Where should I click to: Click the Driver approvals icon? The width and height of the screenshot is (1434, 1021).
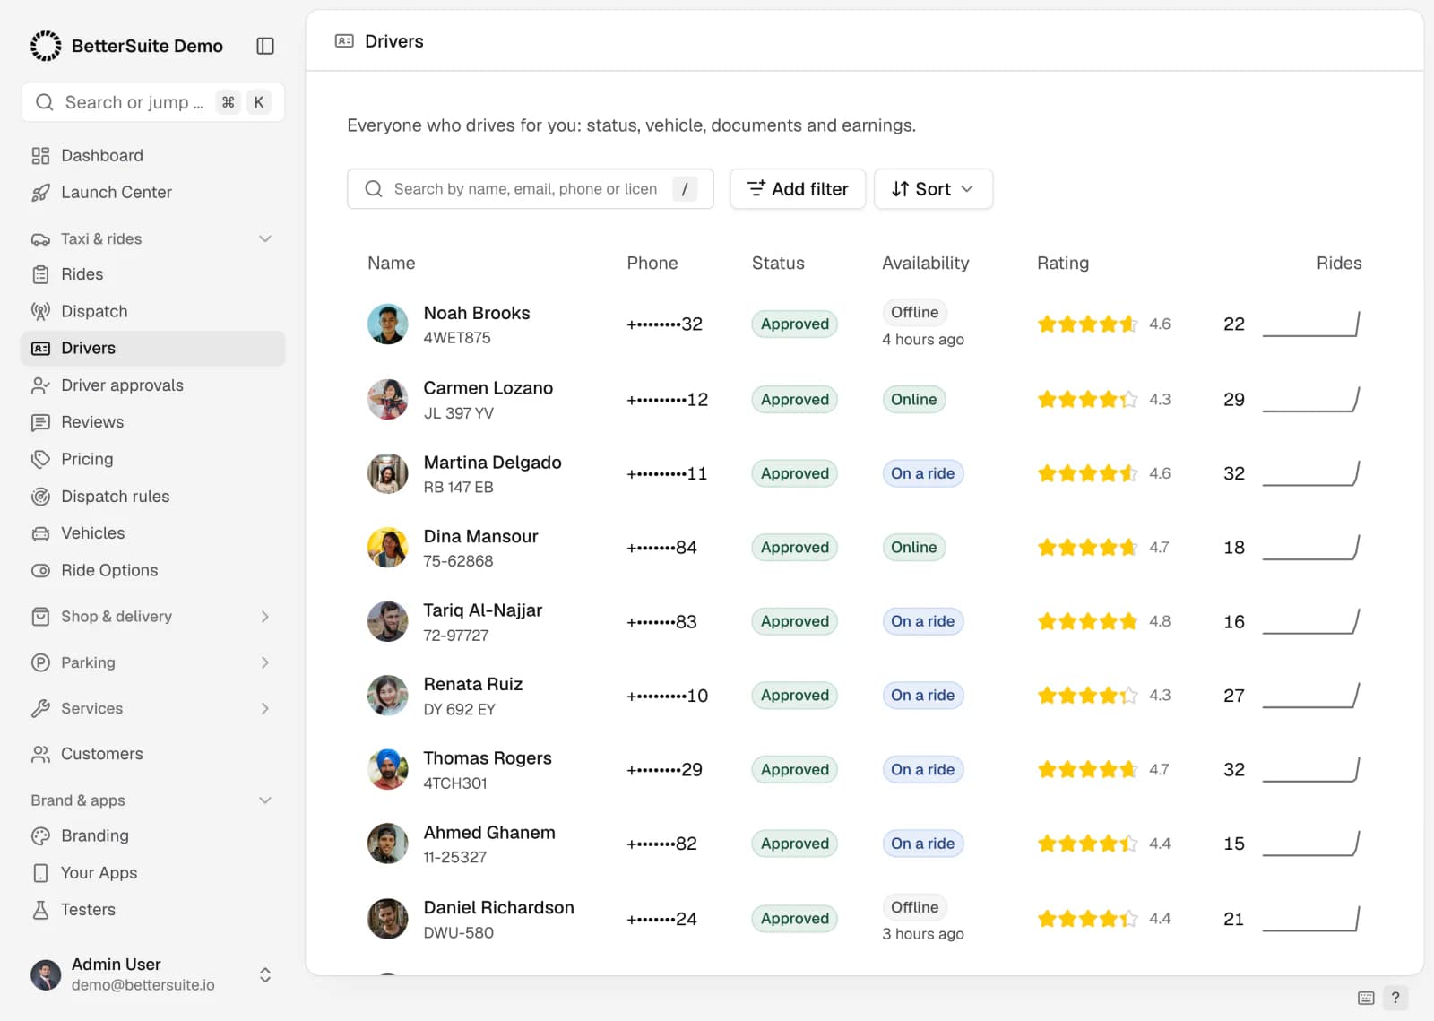point(40,385)
